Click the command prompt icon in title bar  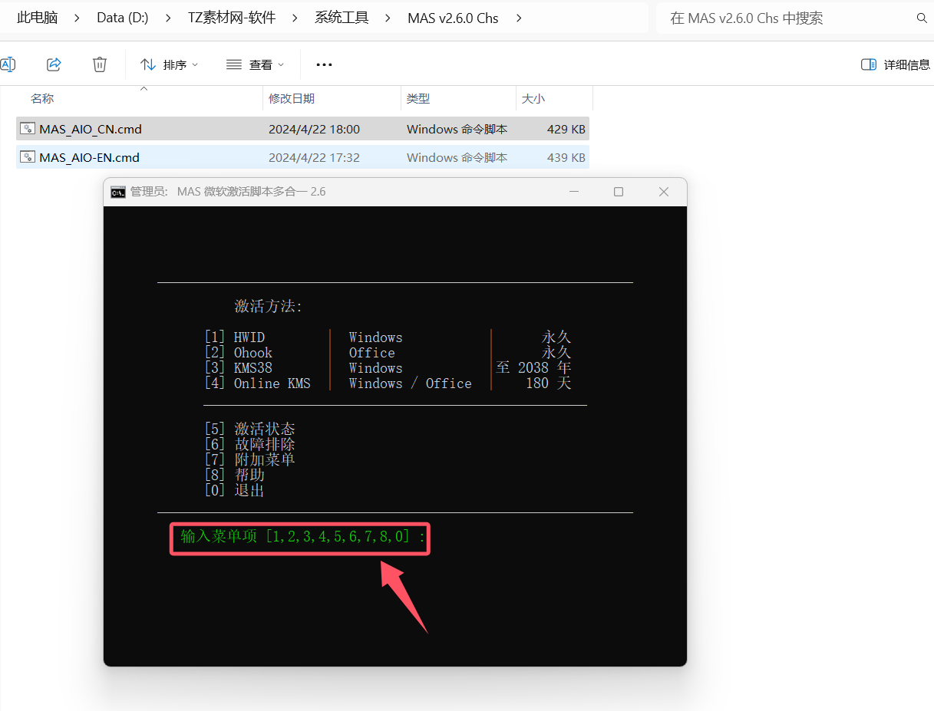[x=118, y=192]
